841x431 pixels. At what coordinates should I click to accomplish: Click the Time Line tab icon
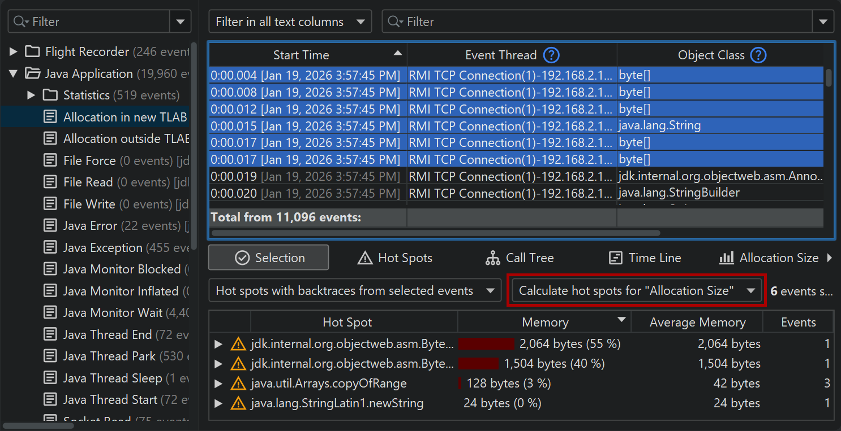tap(616, 258)
